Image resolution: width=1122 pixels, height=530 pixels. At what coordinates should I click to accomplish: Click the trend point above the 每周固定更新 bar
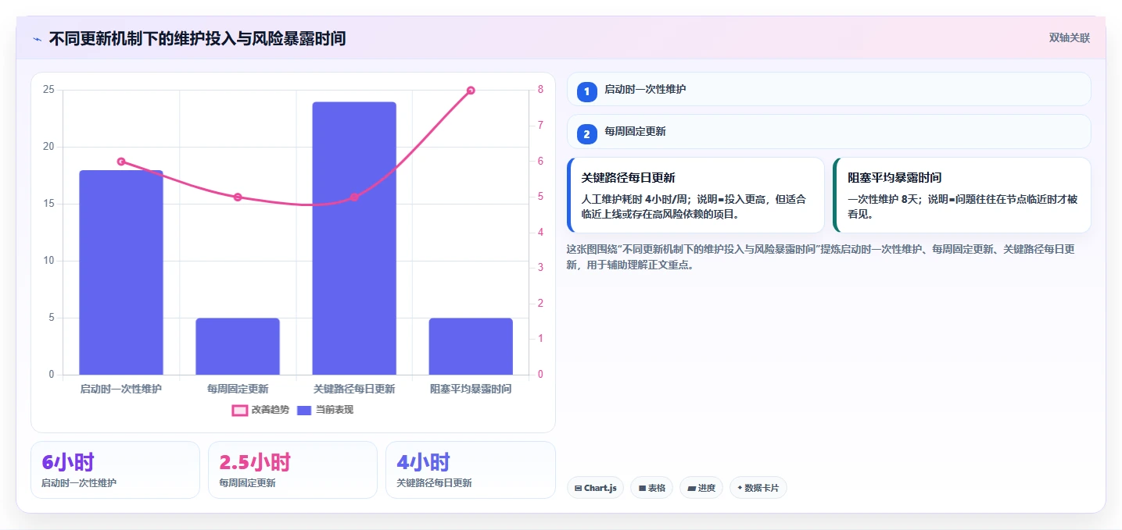(238, 197)
